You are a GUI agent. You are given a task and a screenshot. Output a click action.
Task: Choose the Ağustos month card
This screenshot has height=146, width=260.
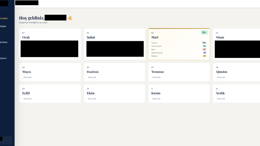[236, 72]
